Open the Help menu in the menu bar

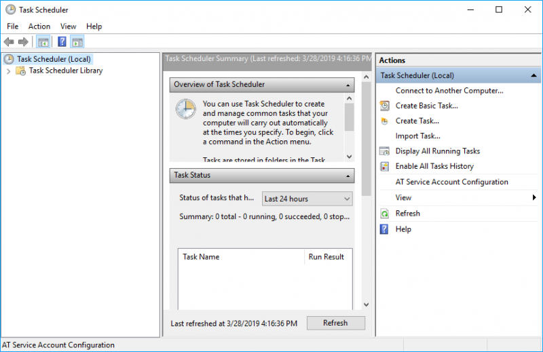[94, 26]
